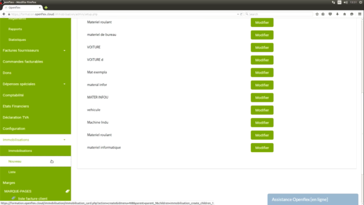
Task: Click Modifier for vehicule row
Action: click(262, 110)
